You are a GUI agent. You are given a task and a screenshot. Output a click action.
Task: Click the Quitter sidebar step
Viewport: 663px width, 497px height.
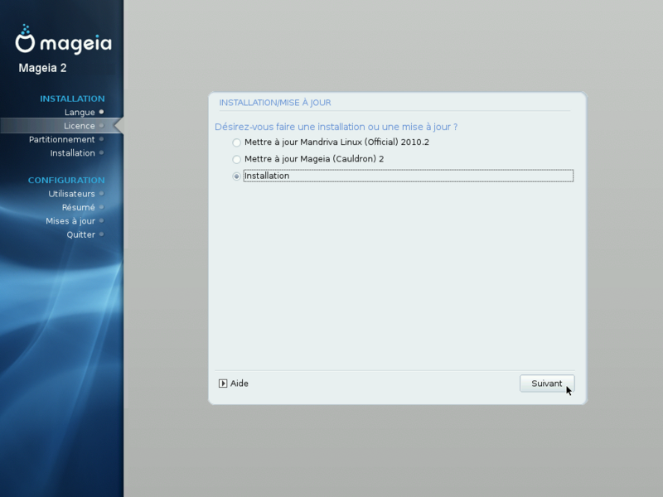tap(80, 234)
